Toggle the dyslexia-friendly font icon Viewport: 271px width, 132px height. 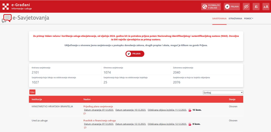point(256,7)
